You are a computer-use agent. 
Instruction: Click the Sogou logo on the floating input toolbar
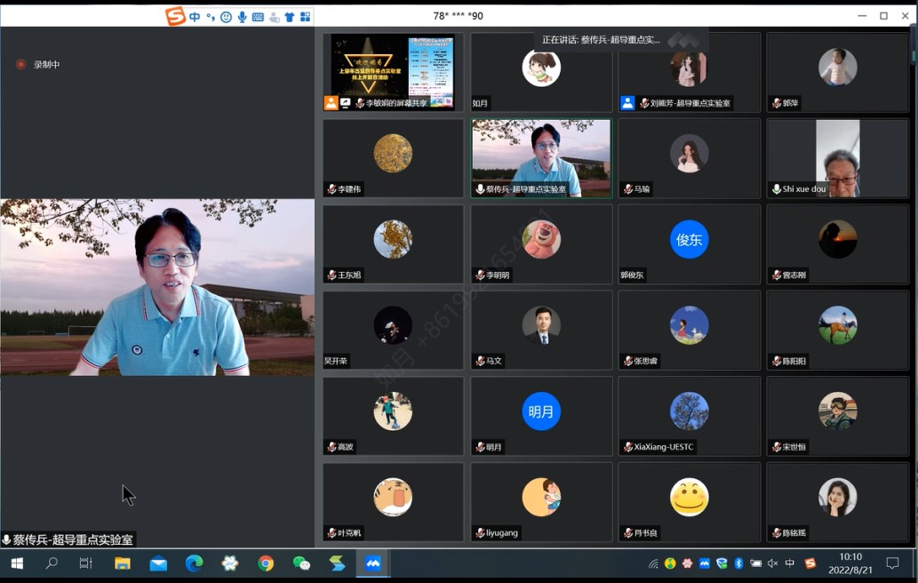[x=175, y=16]
